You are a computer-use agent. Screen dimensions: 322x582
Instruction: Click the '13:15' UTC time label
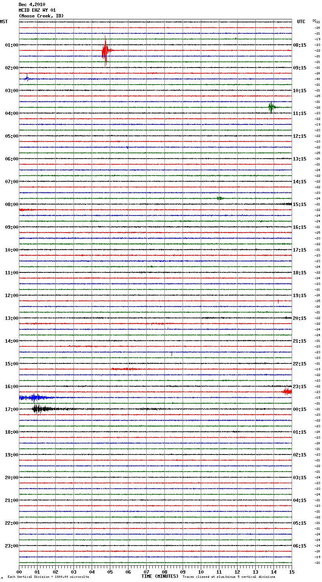pyautogui.click(x=300, y=159)
